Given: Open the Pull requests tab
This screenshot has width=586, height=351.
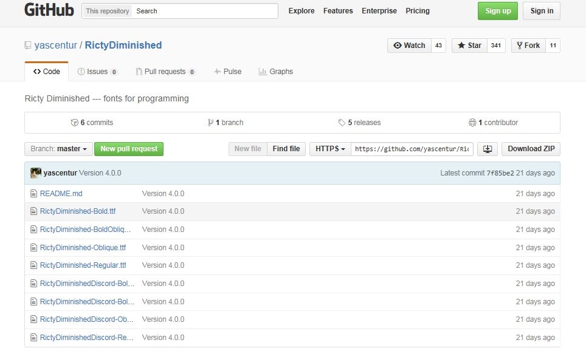Looking at the screenshot, I should coord(165,72).
